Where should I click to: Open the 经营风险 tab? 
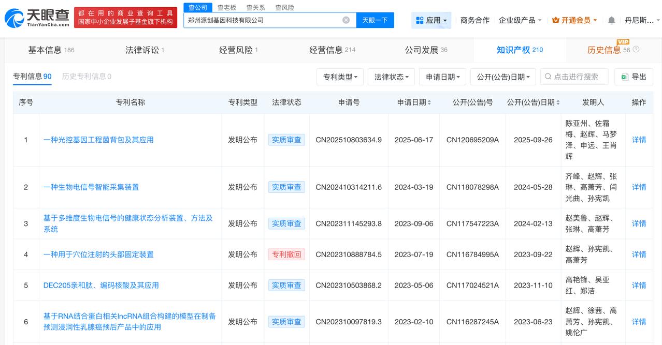[x=238, y=50]
